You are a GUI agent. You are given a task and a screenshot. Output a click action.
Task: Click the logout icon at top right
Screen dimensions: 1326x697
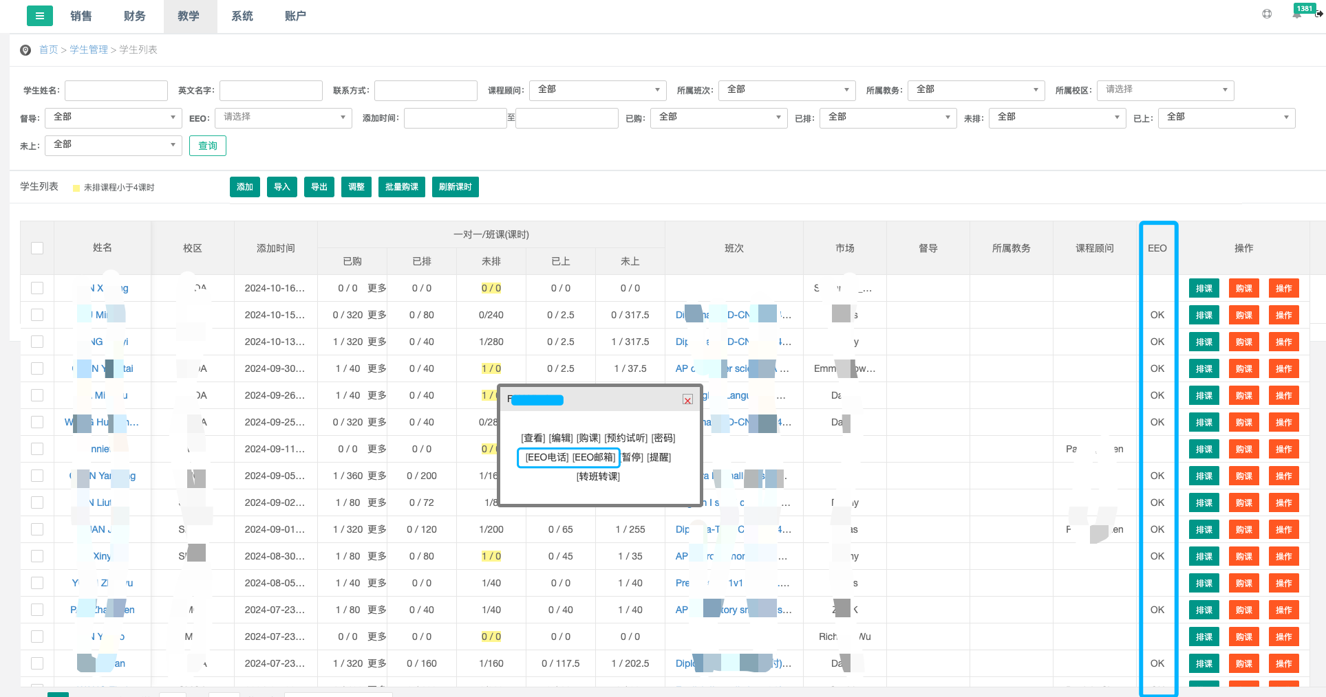[x=1318, y=14]
